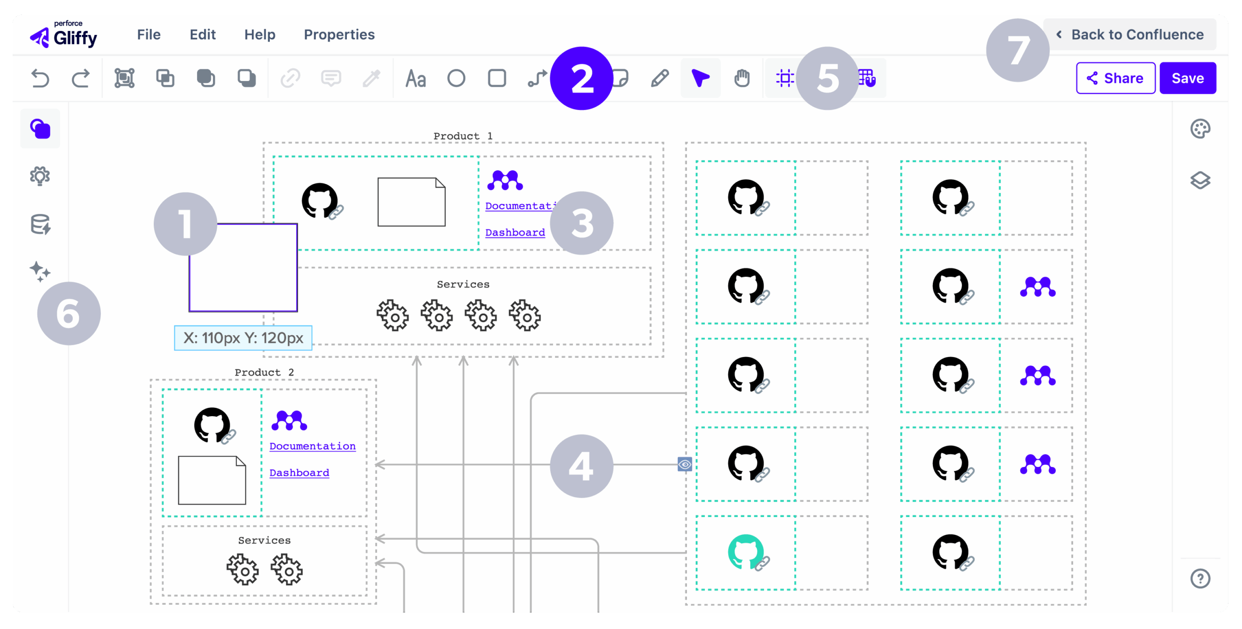The height and width of the screenshot is (629, 1242).
Task: Open the Edit menu
Action: point(202,34)
